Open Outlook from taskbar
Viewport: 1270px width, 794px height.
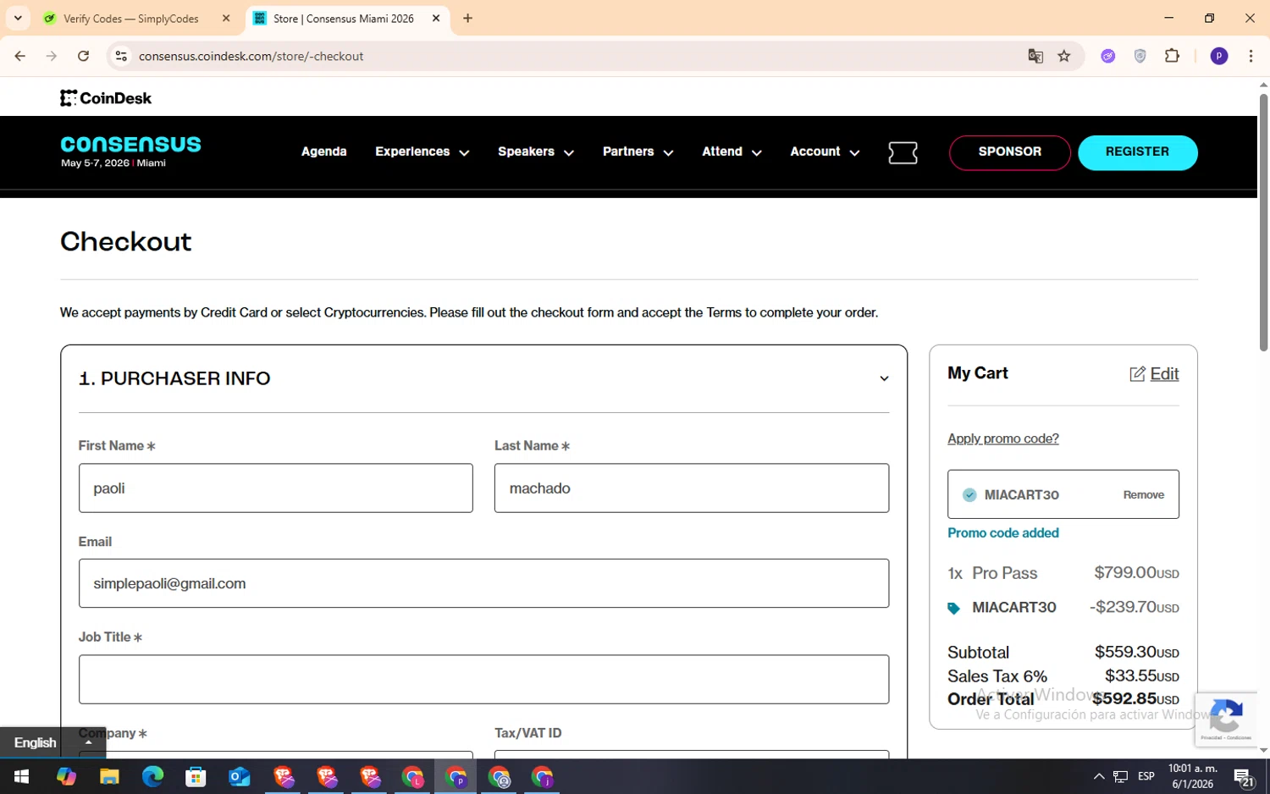(x=240, y=776)
